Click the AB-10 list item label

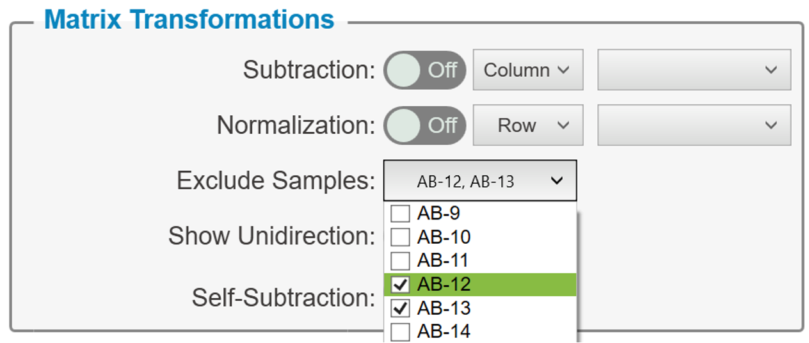[x=444, y=237]
